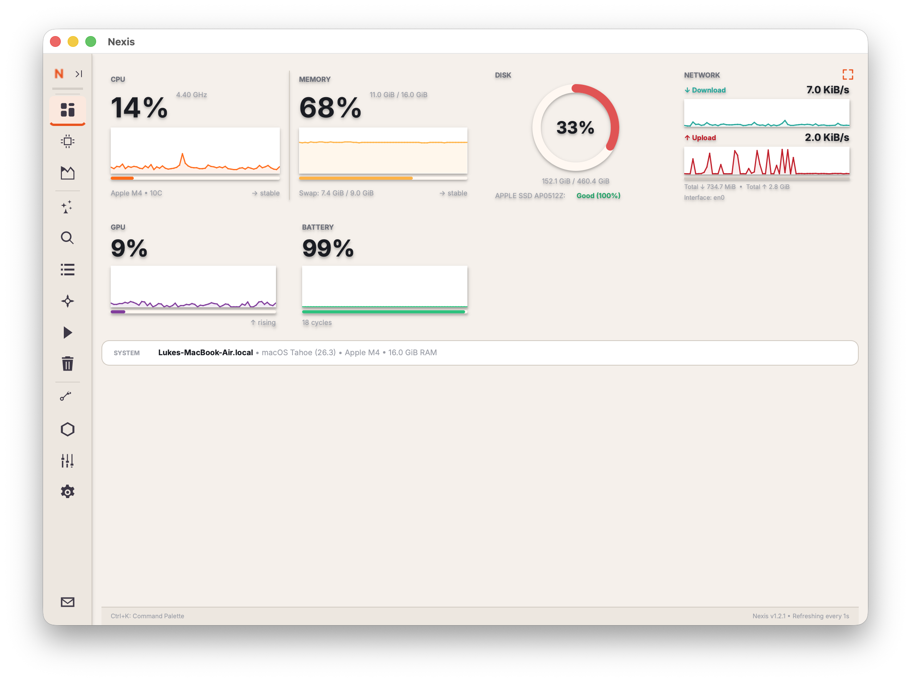Open the trash cleanup icon
This screenshot has height=682, width=911.
(x=68, y=364)
